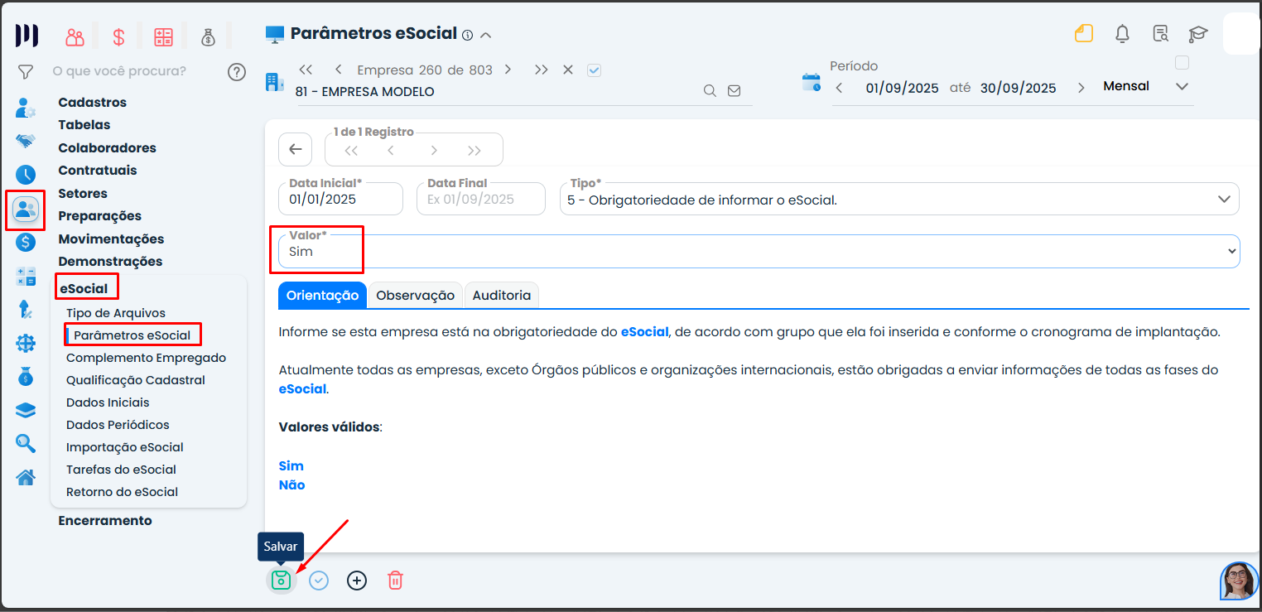Go to the next company in Empresa navigation

[x=508, y=70]
